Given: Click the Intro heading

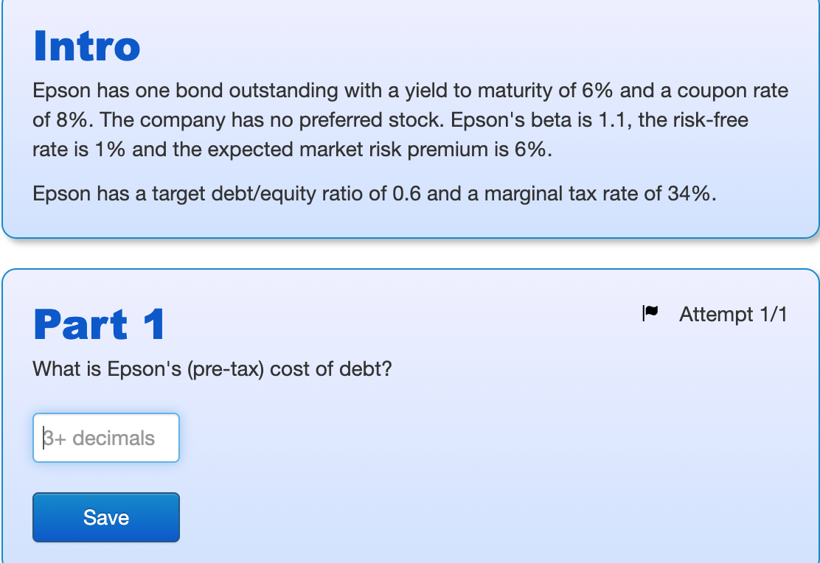Looking at the screenshot, I should click(86, 46).
